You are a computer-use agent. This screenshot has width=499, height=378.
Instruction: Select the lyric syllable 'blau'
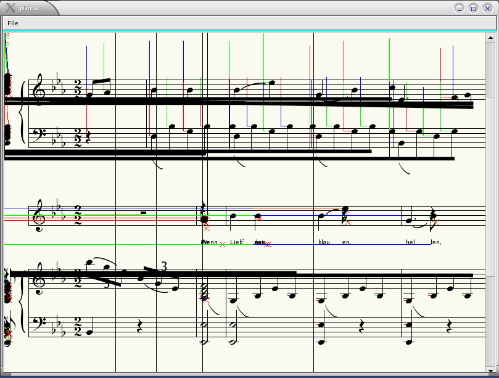point(324,242)
